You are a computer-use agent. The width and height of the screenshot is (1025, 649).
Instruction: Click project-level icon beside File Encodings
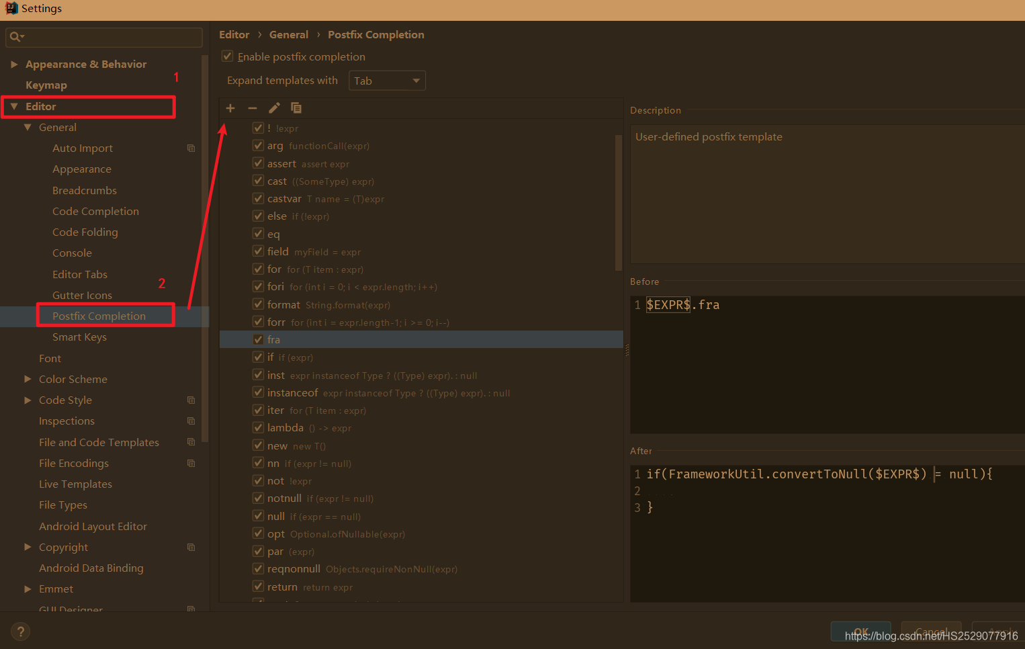pyautogui.click(x=191, y=464)
